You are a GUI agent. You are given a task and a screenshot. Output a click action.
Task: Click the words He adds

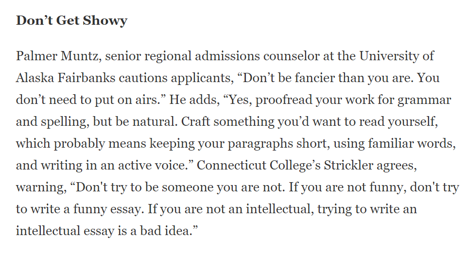pos(194,100)
